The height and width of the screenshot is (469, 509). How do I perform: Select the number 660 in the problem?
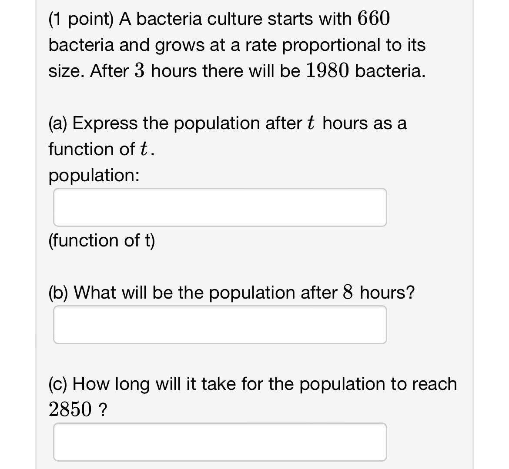coord(374,18)
